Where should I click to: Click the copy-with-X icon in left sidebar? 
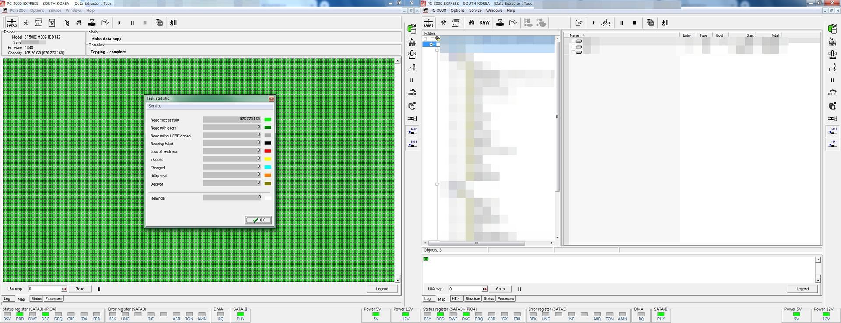412,106
